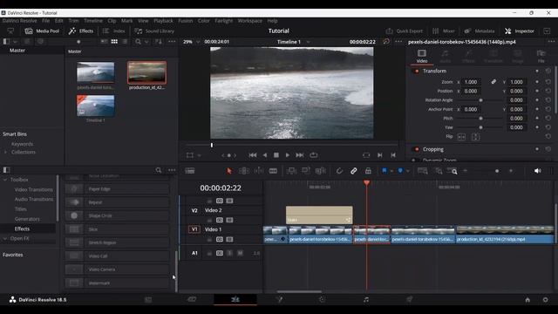Viewport: 558px width, 314px height.
Task: Open the File menu
Action: click(46, 21)
